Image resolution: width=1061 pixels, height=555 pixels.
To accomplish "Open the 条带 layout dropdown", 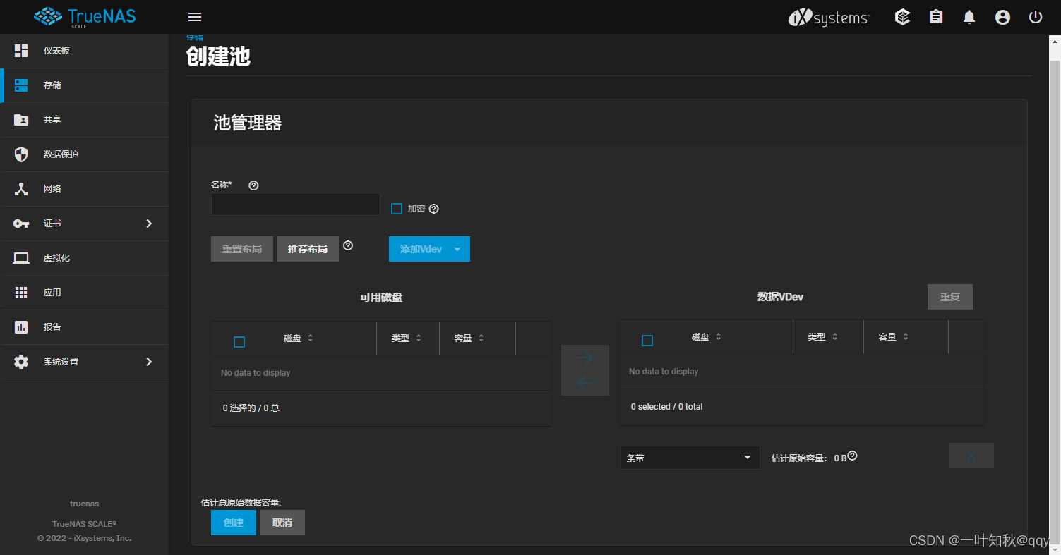I will 690,458.
